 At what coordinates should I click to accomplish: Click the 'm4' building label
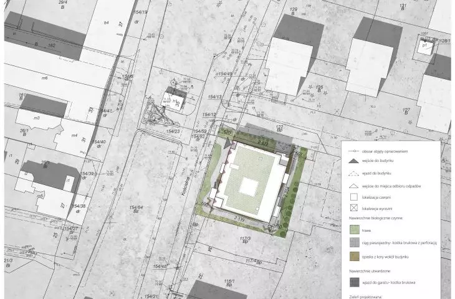click(75, 135)
